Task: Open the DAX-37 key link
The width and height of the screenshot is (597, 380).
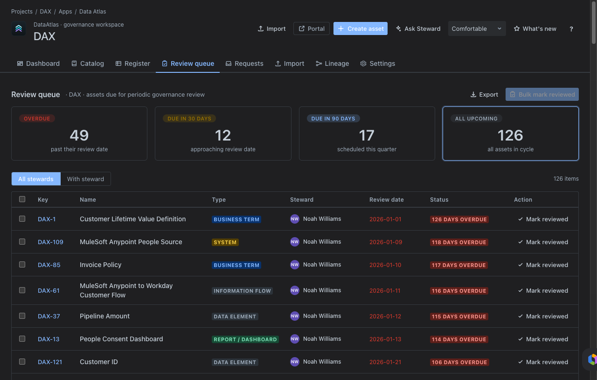Action: [x=49, y=316]
